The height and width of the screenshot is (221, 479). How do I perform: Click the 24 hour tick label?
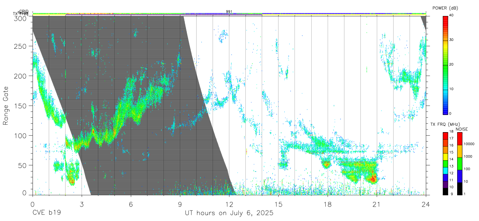(426, 204)
